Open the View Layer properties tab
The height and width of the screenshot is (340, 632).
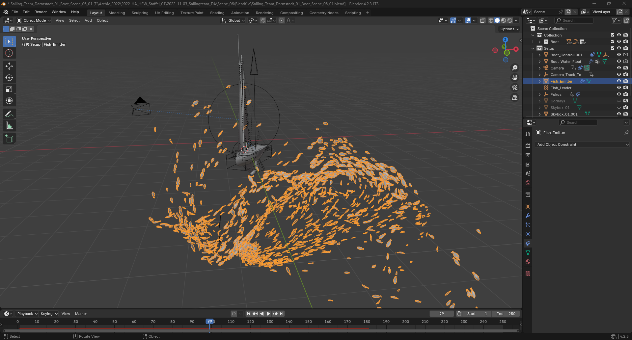528,164
